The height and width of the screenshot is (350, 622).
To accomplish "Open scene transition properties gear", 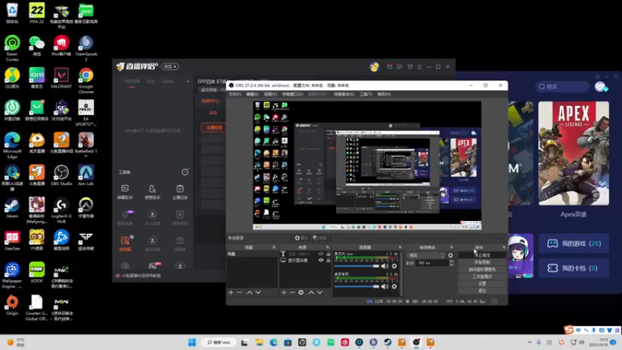I will (451, 256).
